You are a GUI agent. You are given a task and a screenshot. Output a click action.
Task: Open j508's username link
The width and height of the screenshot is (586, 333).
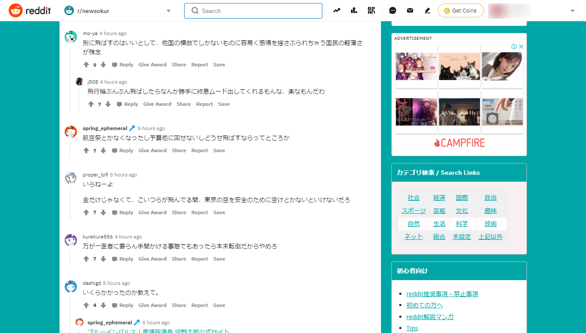click(x=93, y=82)
